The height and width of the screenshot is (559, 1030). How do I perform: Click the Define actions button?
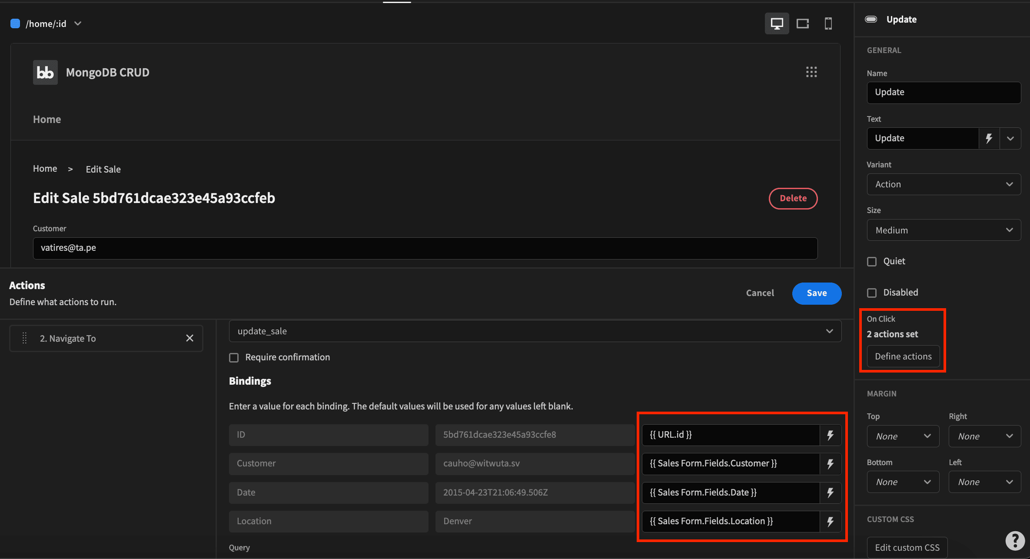[x=903, y=356]
